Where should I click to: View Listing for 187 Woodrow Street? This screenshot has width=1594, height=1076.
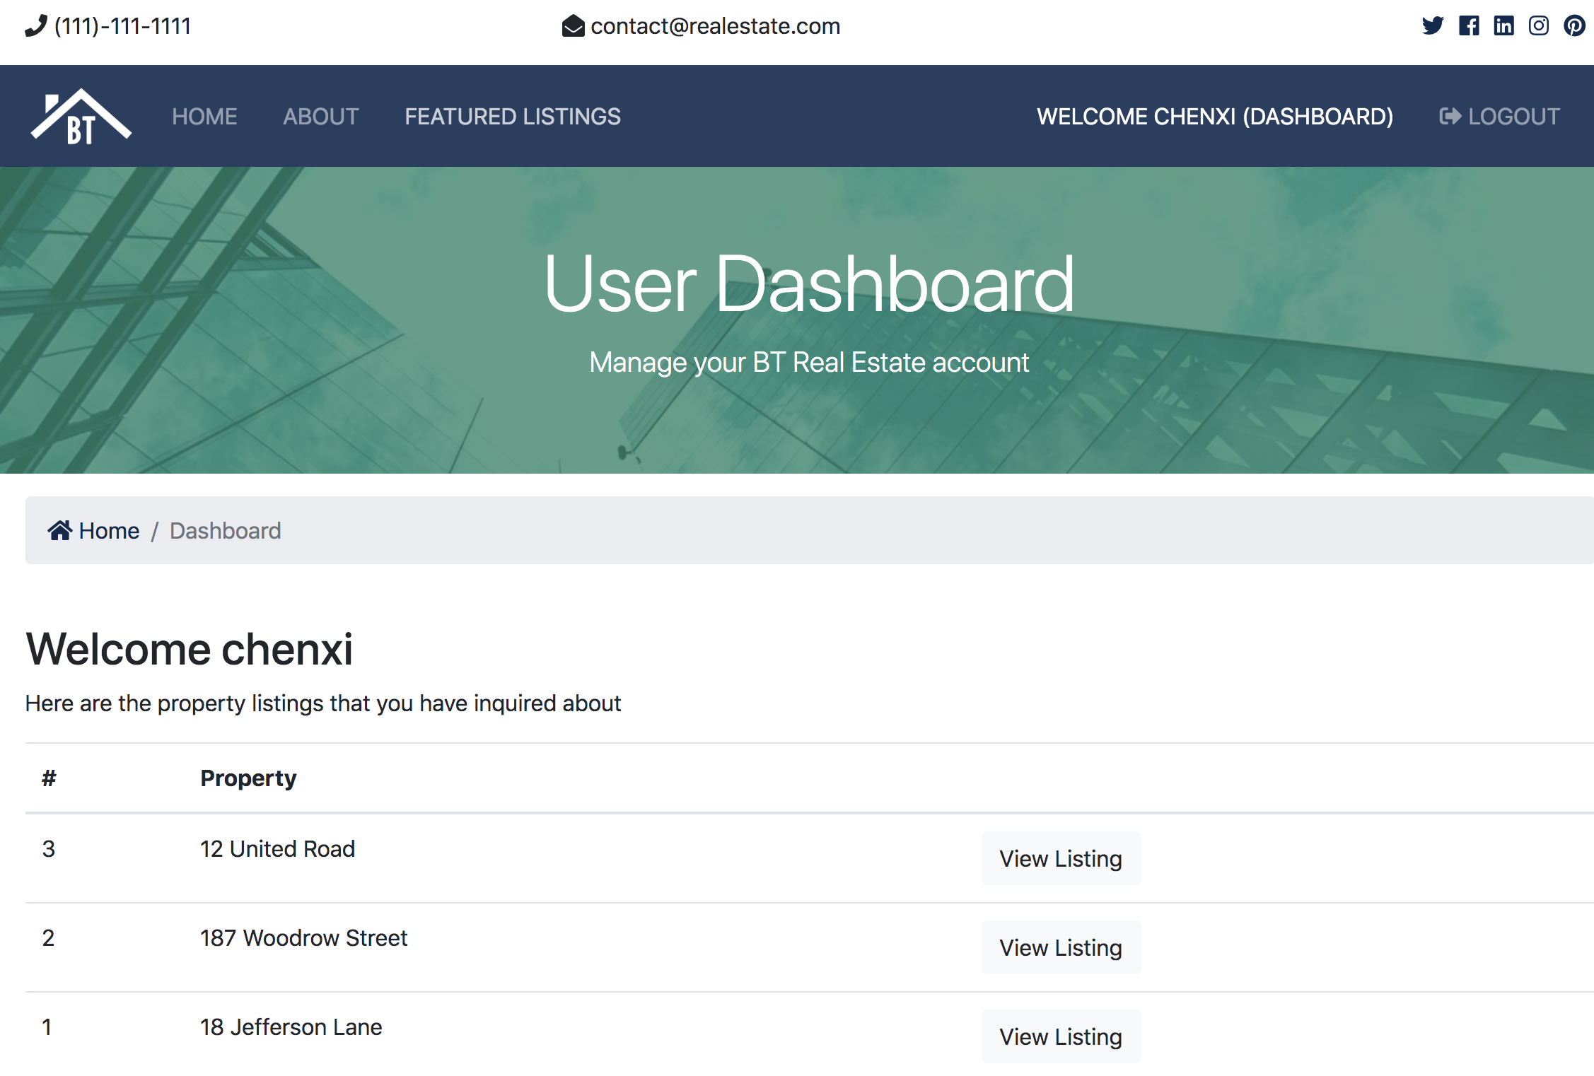click(1061, 947)
